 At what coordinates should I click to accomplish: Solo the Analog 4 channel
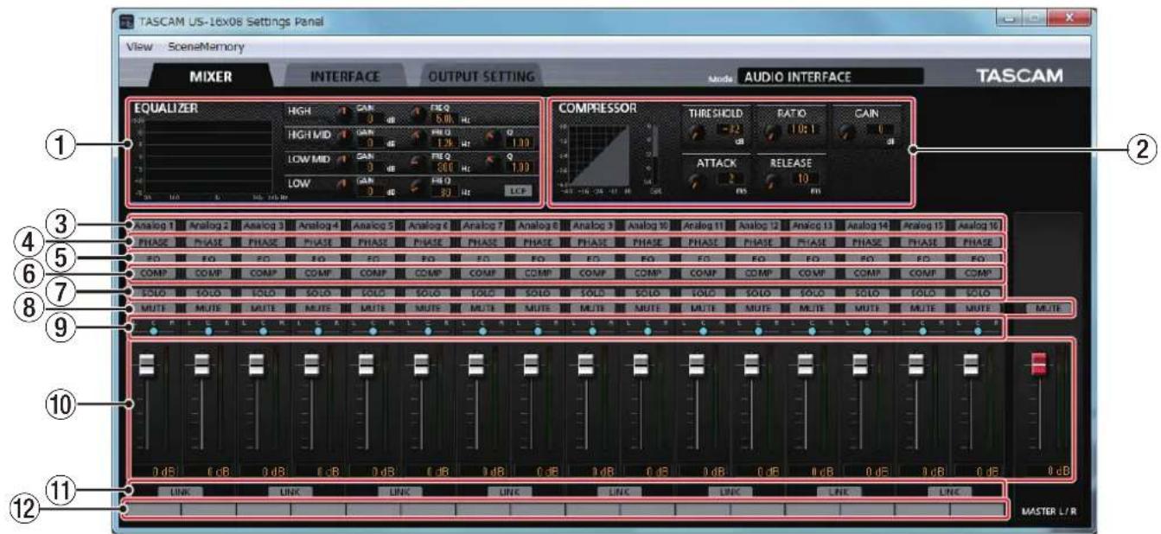coord(316,292)
